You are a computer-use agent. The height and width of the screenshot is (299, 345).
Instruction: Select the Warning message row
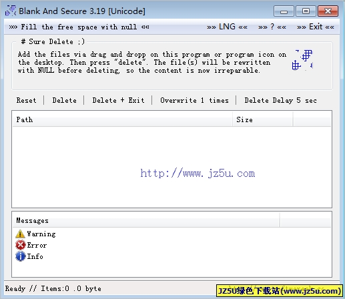[35, 234]
